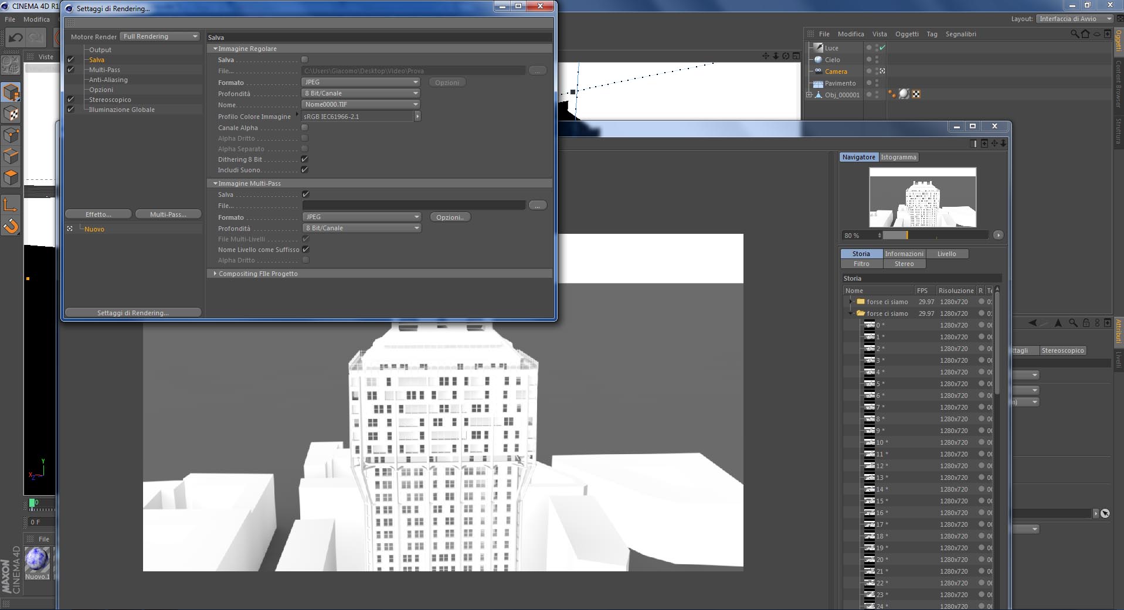This screenshot has height=610, width=1124.
Task: Select the Texture mode checkered icon
Action: 11,114
